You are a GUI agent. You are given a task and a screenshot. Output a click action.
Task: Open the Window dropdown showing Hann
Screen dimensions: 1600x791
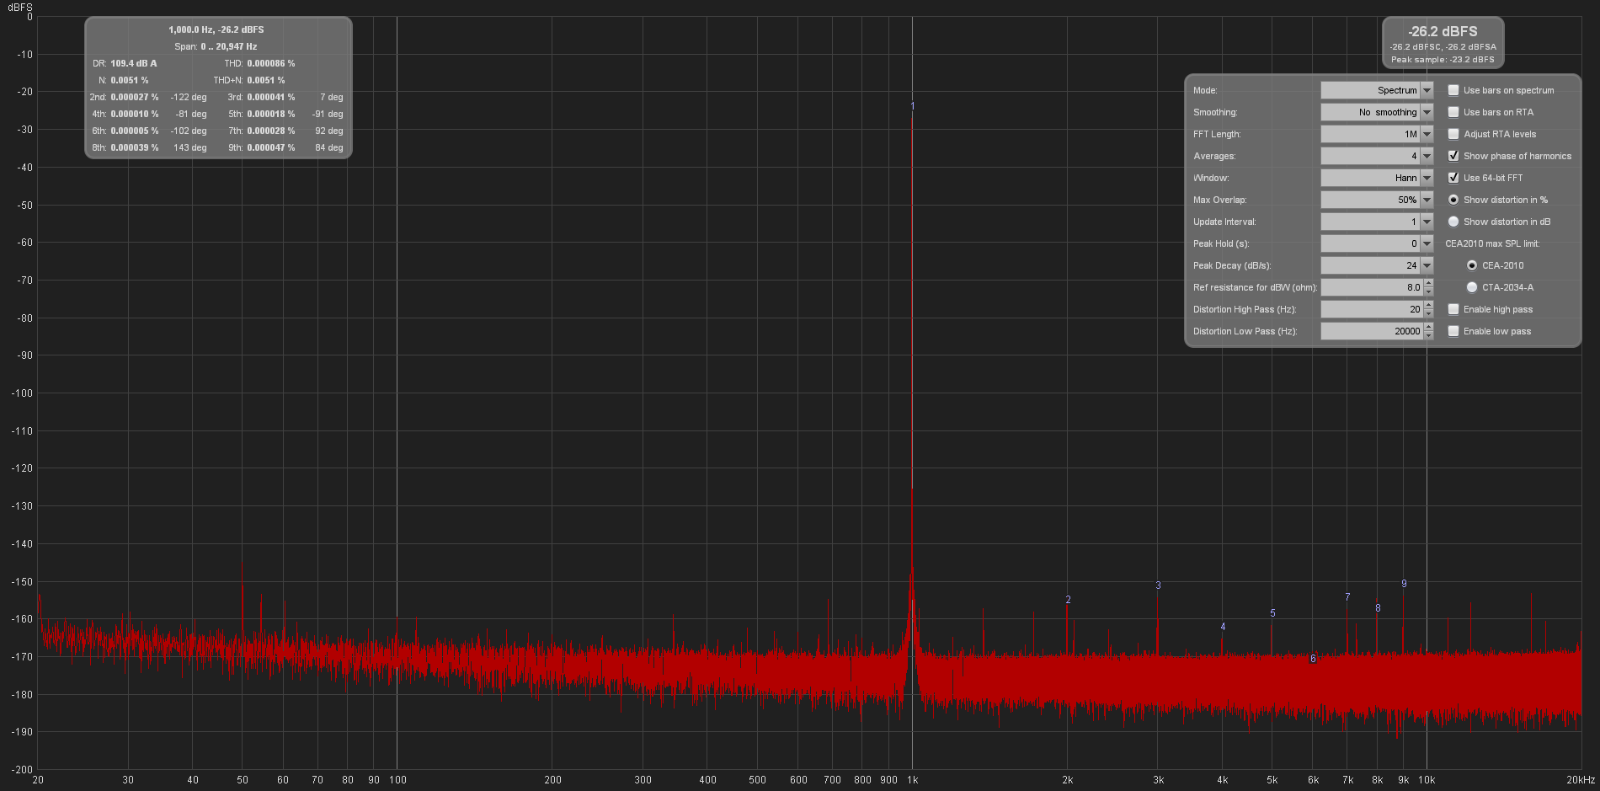tap(1425, 178)
